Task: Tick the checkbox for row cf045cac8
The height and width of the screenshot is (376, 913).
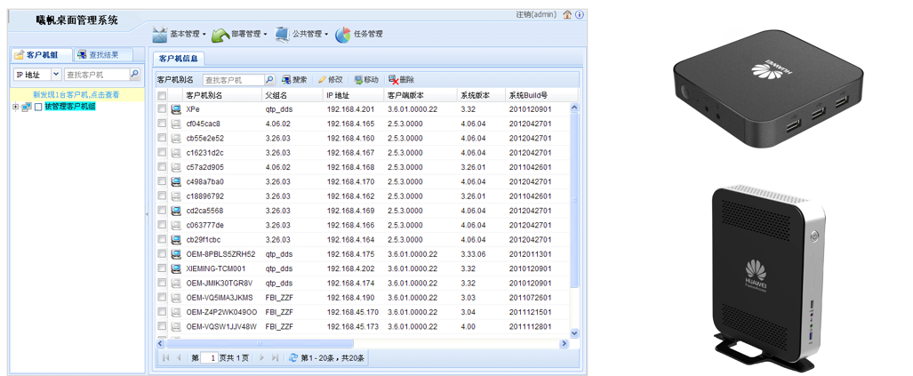Action: [162, 124]
